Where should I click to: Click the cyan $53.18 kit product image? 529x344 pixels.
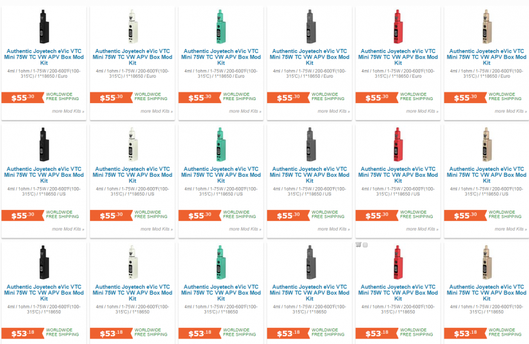click(x=221, y=263)
